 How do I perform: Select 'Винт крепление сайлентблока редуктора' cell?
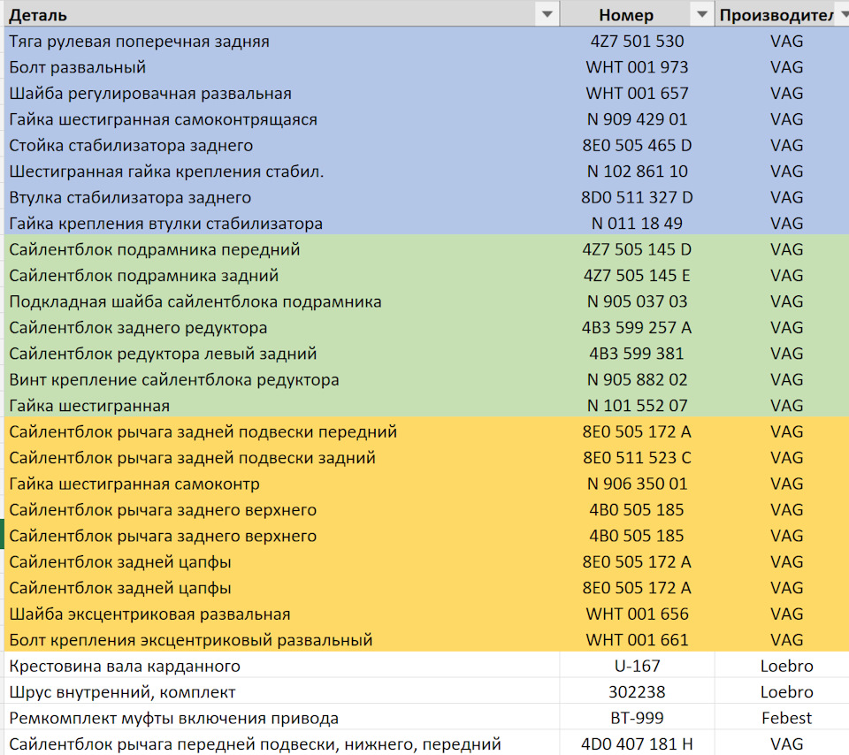coord(174,379)
